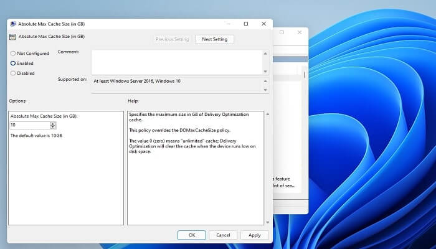Confirm changes with the OK button
The height and width of the screenshot is (249, 436).
tap(191, 235)
